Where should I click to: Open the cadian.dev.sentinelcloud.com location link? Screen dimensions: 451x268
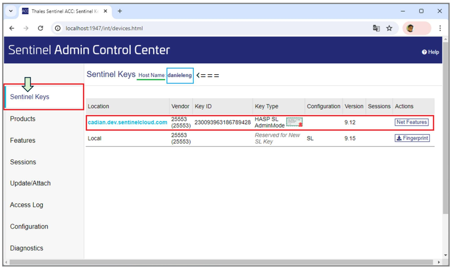pos(127,123)
